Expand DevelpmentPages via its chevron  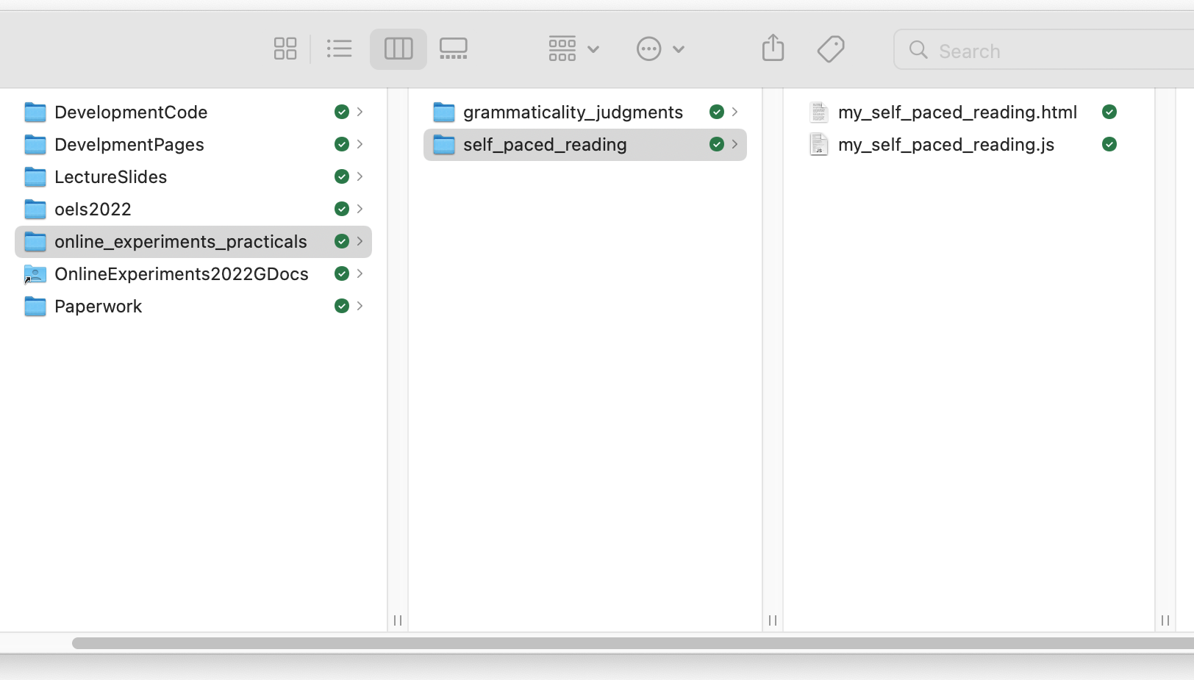point(360,144)
